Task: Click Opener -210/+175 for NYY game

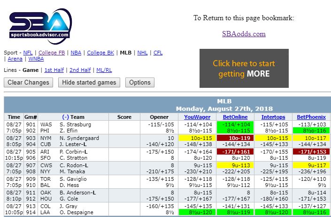Action: click(160, 171)
